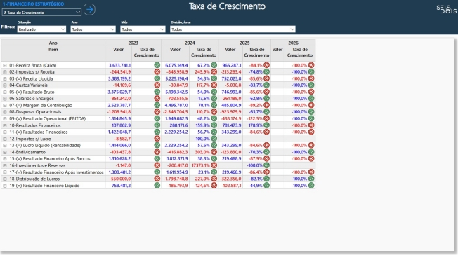Expand row 10-Resultados Financeiros

tap(5, 125)
